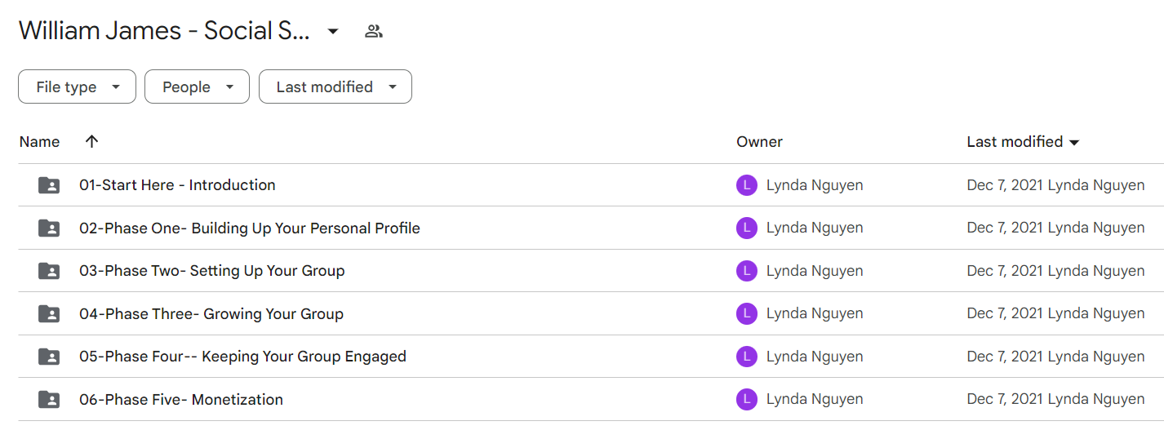Click Lynda Nguyen avatar in 01-Start Here row
Image resolution: width=1164 pixels, height=439 pixels.
click(x=746, y=185)
